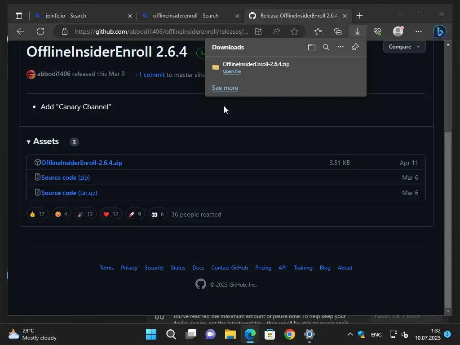Launch Bing chat sidebar button
The image size is (460, 345).
pos(440,31)
